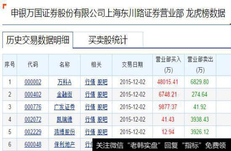231x151 pixels.
Task: Select the sell value 6829.80
Action: pyautogui.click(x=199, y=82)
